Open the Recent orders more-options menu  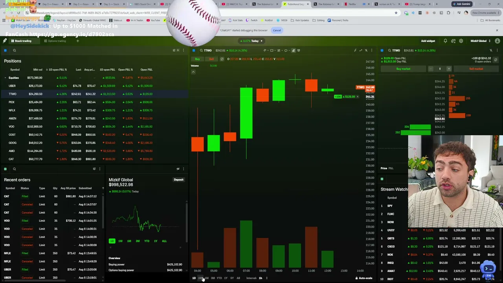click(100, 169)
